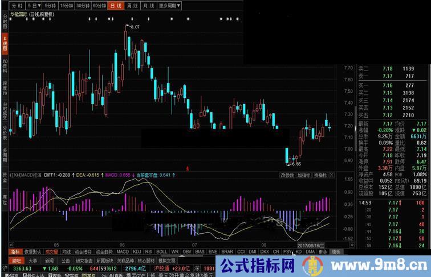This screenshot has width=431, height=277.
Task: Click the 改参数 button
Action: click(x=287, y=175)
